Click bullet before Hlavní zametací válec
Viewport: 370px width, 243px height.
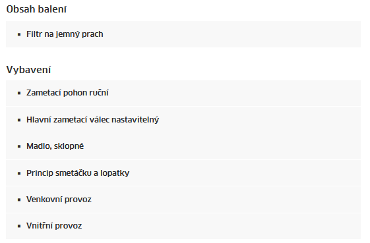coord(19,121)
